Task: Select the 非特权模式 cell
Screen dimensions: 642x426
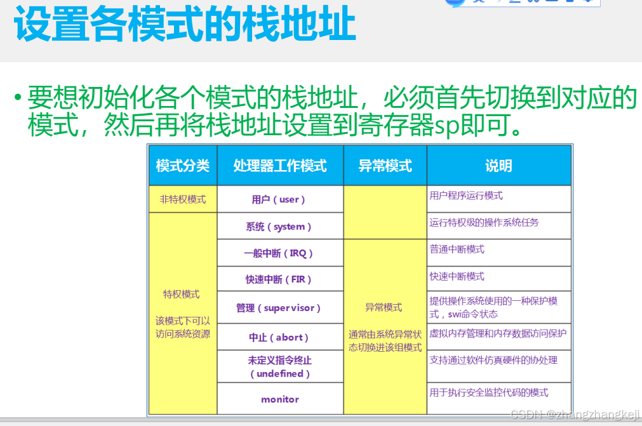Action: [182, 198]
